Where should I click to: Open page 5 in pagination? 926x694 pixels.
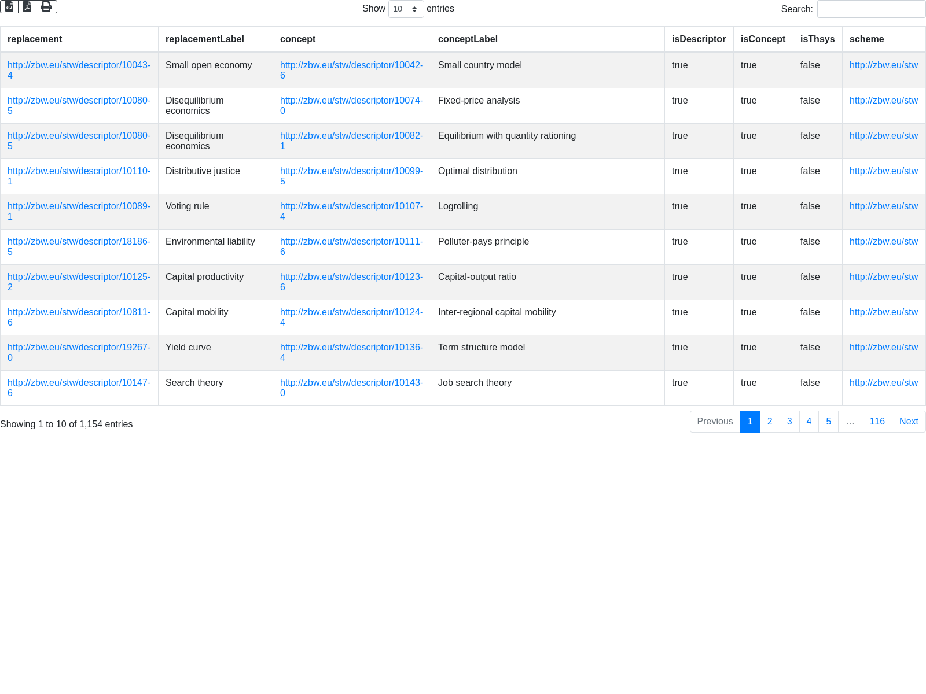[x=828, y=422]
